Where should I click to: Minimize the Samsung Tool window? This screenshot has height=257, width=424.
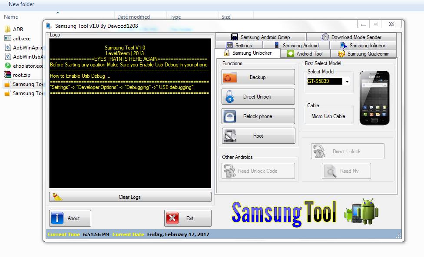tap(364, 24)
